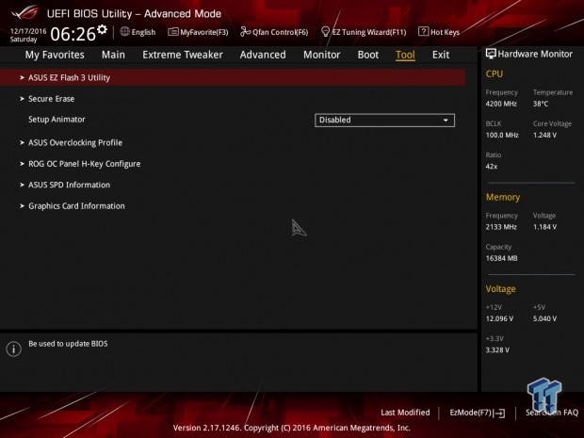Click the BCLK 100.0 MHz value

click(x=502, y=136)
